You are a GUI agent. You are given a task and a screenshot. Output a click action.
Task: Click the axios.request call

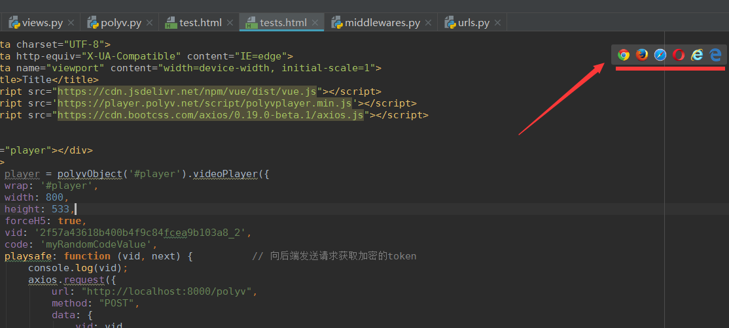[x=71, y=280]
